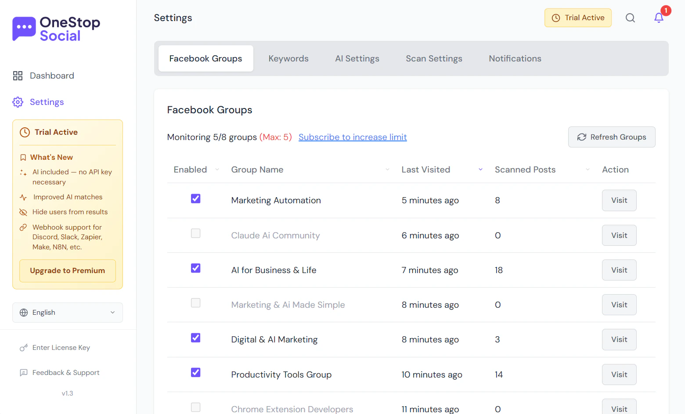
Task: Open the Dashboard grid icon
Action: 18,76
